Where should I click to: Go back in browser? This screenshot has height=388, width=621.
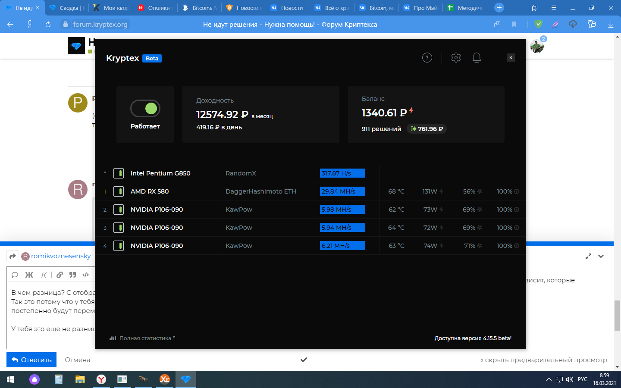pos(10,25)
